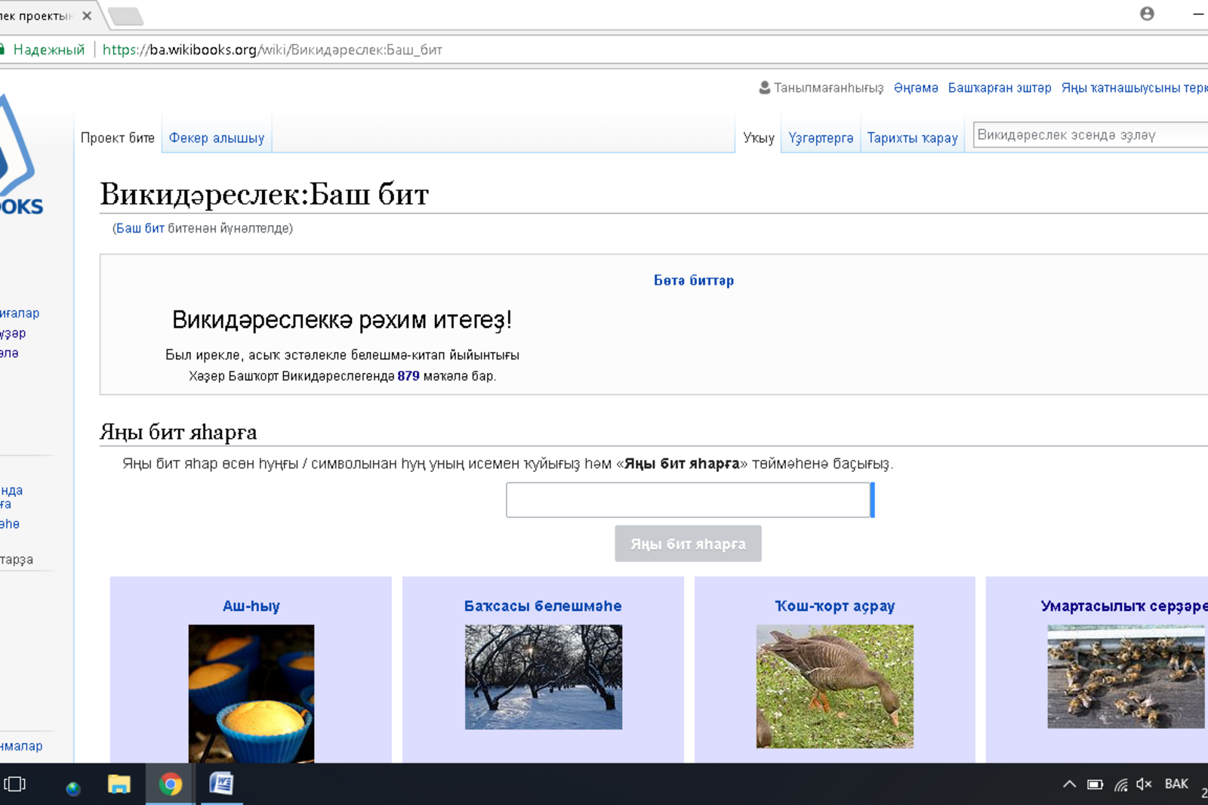Switch the BAK keyboard language indicator

pos(1176,785)
